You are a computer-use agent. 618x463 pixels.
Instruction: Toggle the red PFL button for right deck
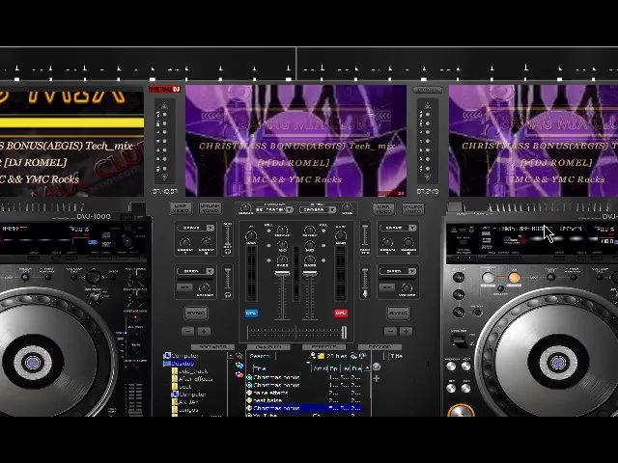tap(341, 313)
